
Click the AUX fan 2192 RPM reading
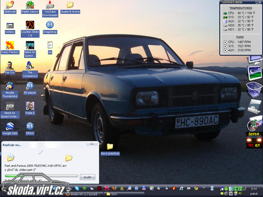tap(244, 50)
